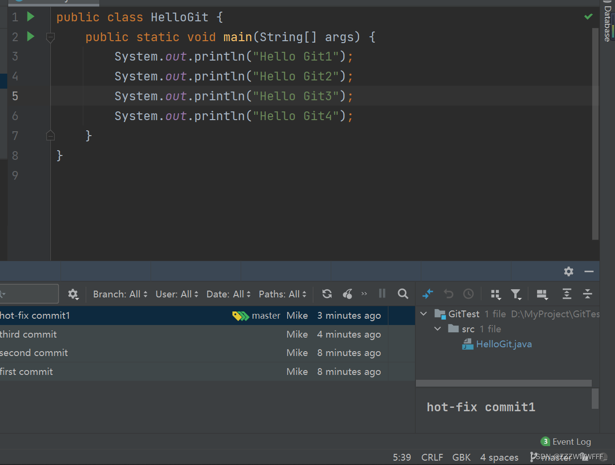
Task: Open the Event Log
Action: (566, 441)
